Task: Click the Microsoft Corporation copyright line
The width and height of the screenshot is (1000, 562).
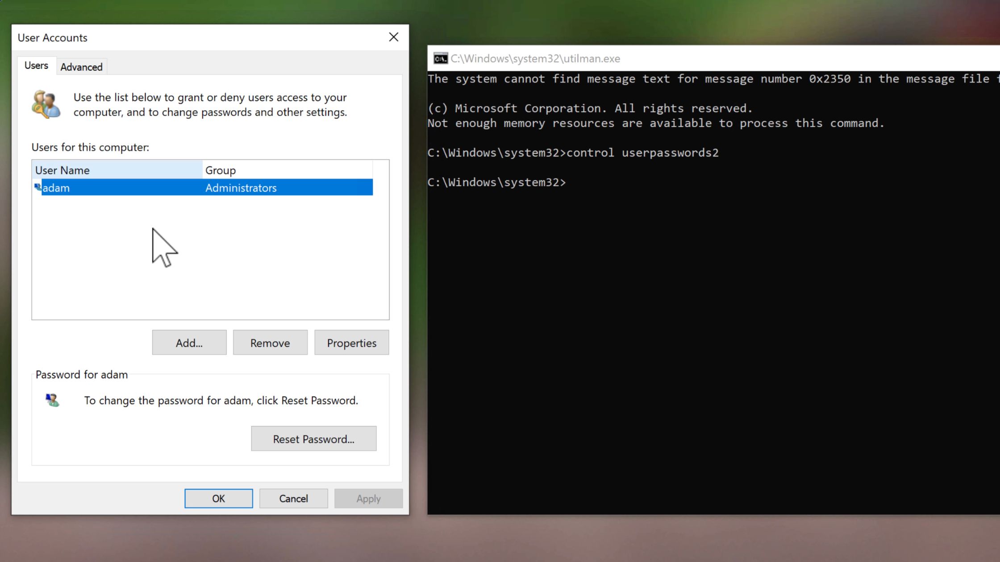Action: [590, 108]
